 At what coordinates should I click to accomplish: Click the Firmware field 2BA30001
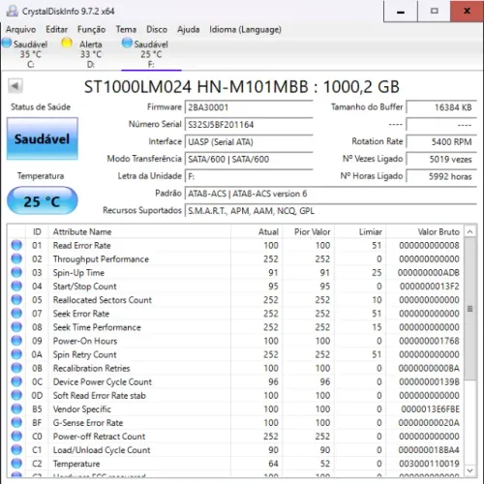pos(249,107)
